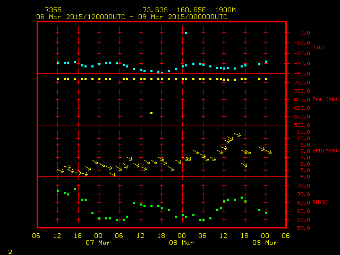
Task: Click the '8.0' wind speed tick value
Action: click(x=305, y=151)
